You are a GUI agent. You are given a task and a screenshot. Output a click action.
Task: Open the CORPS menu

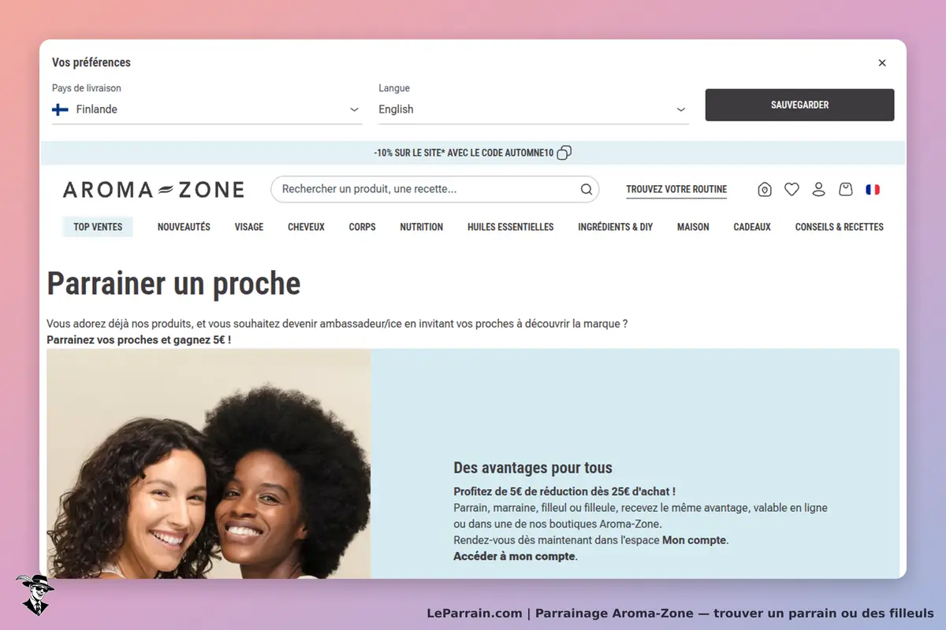362,227
